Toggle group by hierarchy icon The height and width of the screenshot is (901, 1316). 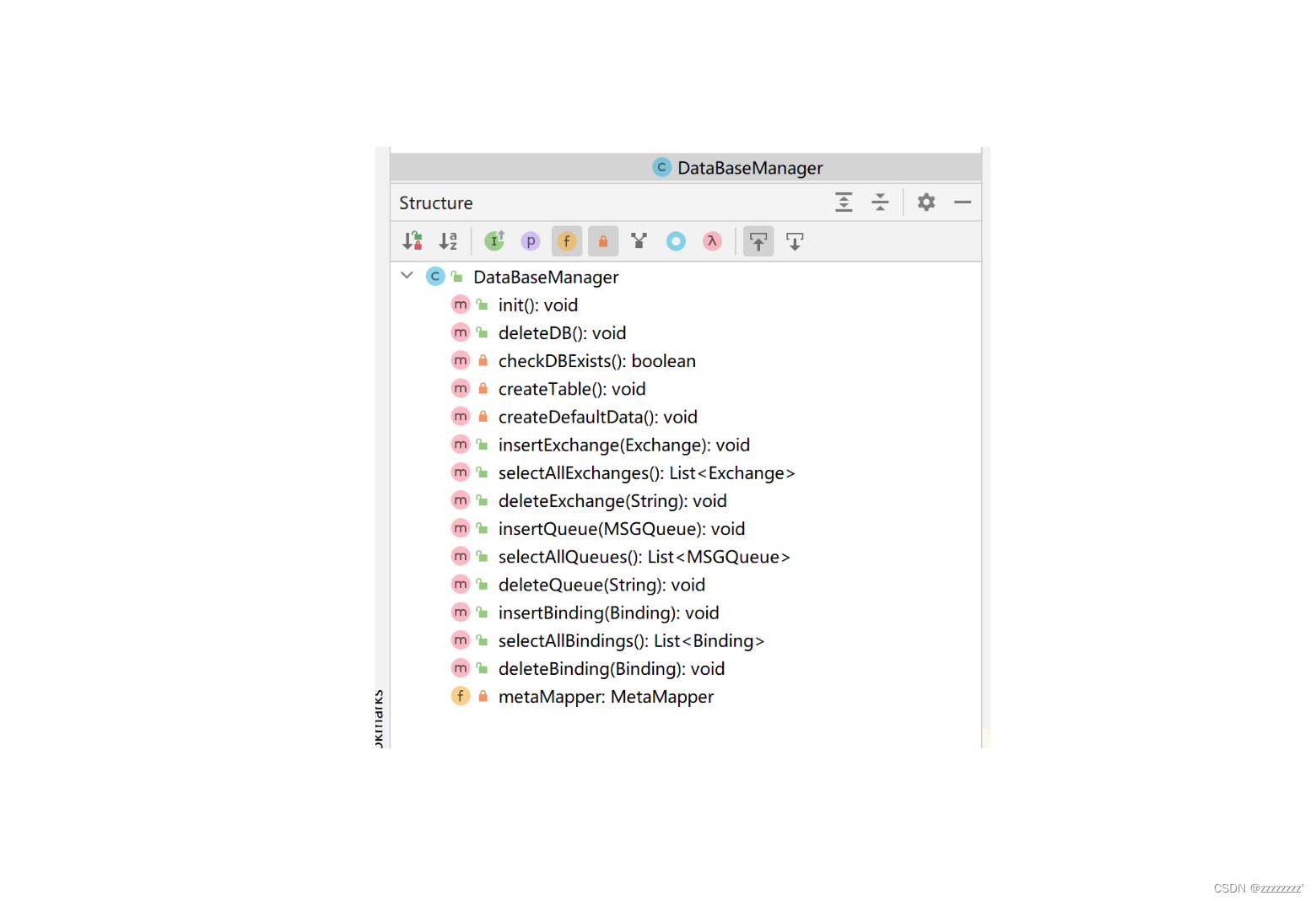pos(639,241)
